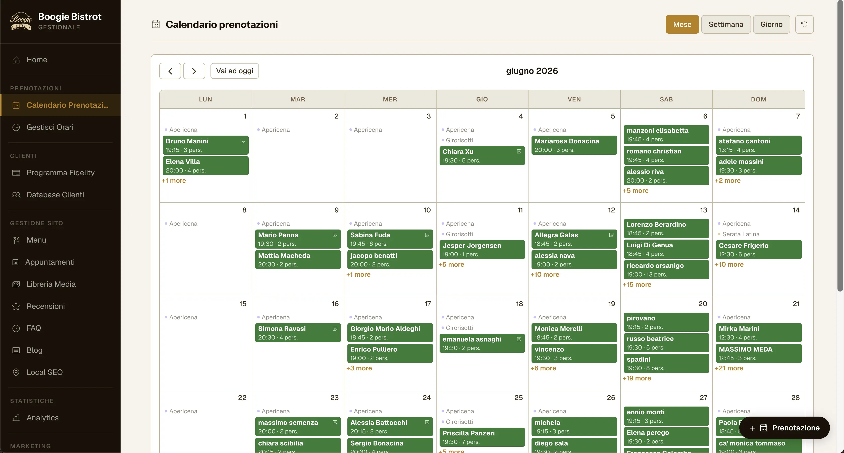Click the Prenotazione add button

pos(785,428)
